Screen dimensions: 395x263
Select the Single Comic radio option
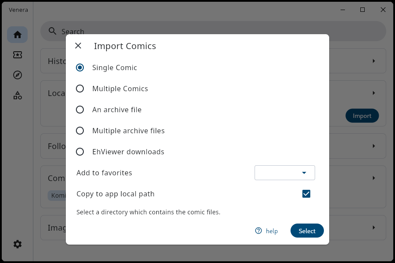(x=80, y=68)
